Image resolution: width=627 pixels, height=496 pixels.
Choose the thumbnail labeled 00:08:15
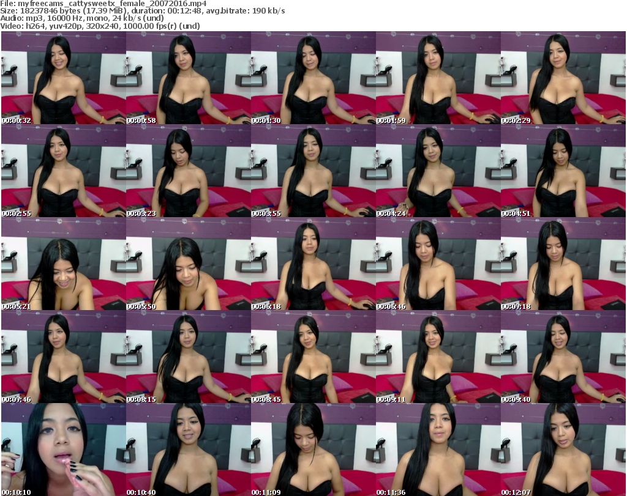point(189,357)
